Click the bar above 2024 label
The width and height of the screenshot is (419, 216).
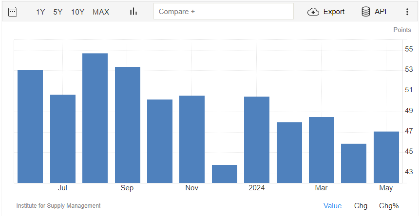pyautogui.click(x=257, y=140)
